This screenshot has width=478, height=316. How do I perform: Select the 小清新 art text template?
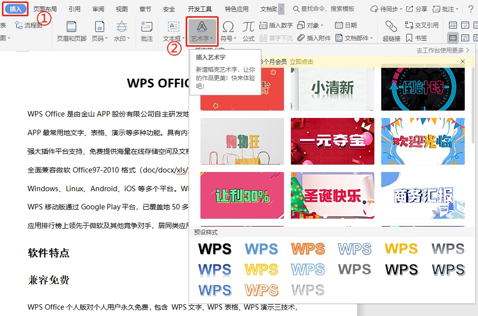(332, 88)
